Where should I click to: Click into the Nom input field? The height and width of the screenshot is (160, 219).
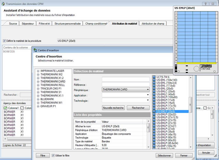(x=126, y=79)
